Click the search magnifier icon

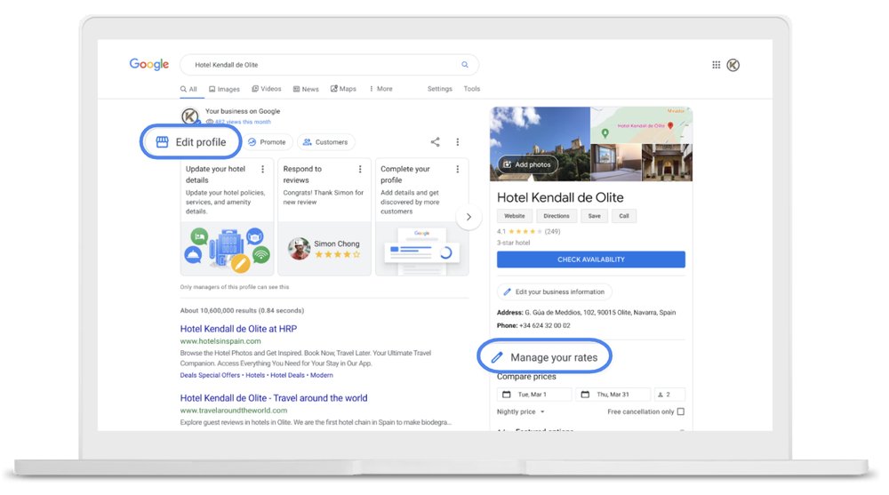tap(465, 65)
